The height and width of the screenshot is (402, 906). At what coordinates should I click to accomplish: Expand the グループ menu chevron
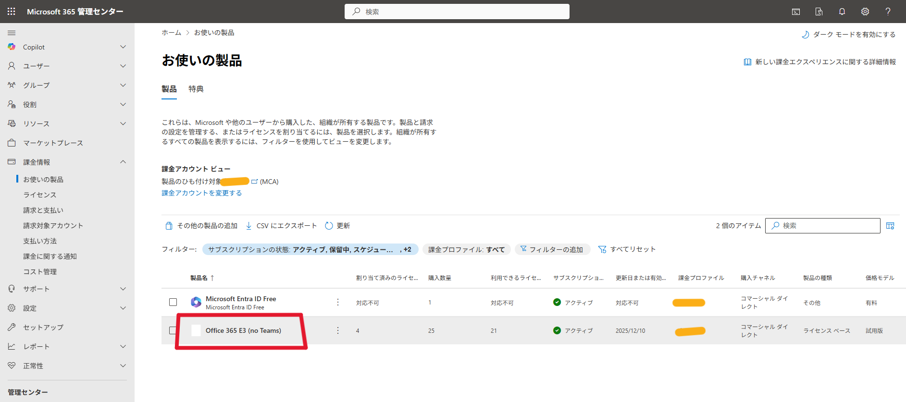[123, 85]
